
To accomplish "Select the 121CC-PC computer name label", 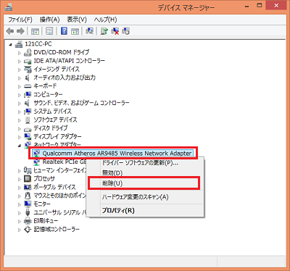I will [38, 44].
